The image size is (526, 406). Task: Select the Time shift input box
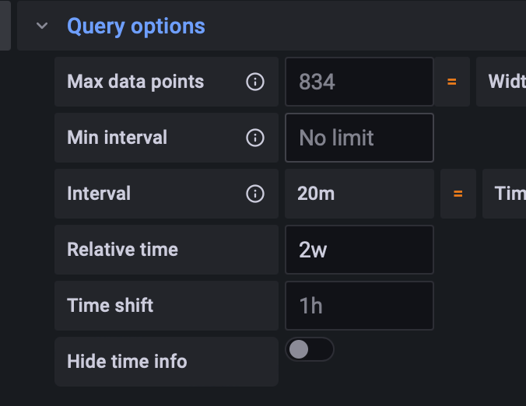point(359,306)
